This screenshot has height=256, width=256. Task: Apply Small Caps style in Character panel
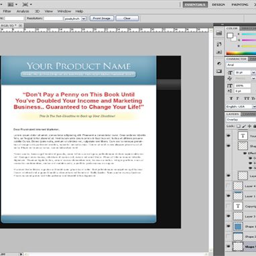253,99
